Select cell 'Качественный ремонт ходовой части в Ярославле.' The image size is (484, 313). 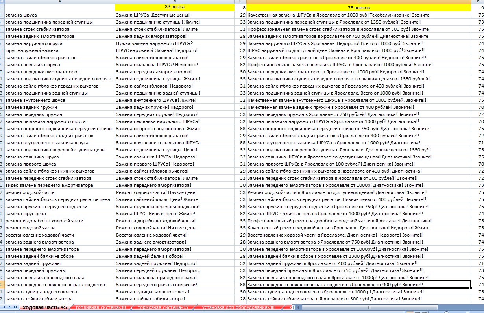[x=358, y=228]
